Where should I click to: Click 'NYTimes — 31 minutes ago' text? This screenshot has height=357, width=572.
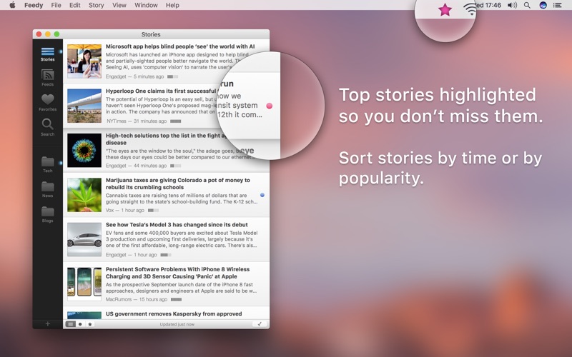[137, 121]
